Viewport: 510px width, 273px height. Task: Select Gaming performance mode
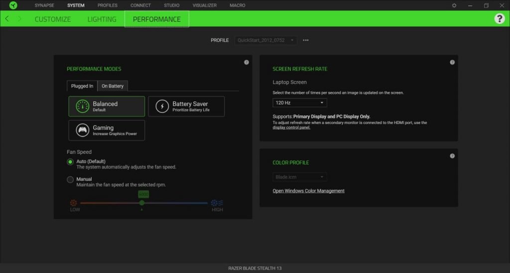[x=107, y=131]
